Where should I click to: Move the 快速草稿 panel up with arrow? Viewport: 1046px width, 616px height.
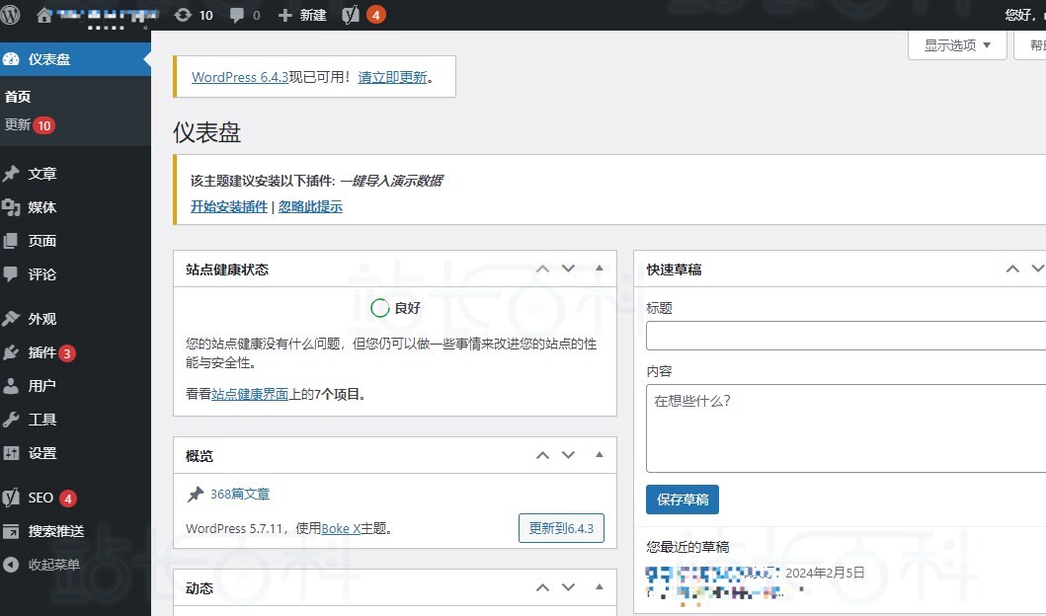(x=1011, y=269)
